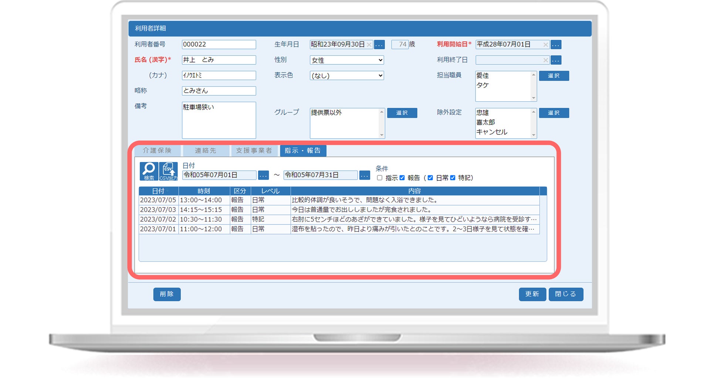Toggle the 指示 checkbox
Viewport: 721px width, 378px height.
(379, 178)
